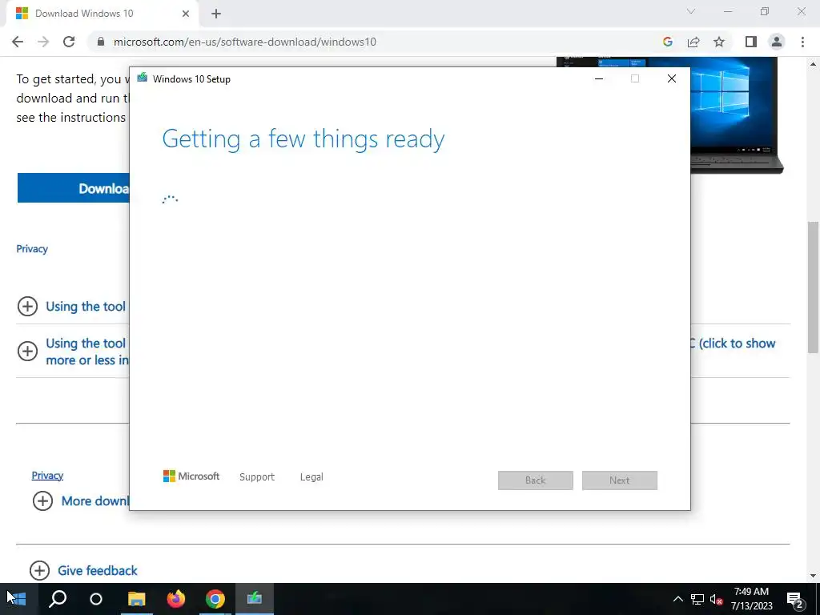
Task: Click the Next button in Setup
Action: point(619,480)
